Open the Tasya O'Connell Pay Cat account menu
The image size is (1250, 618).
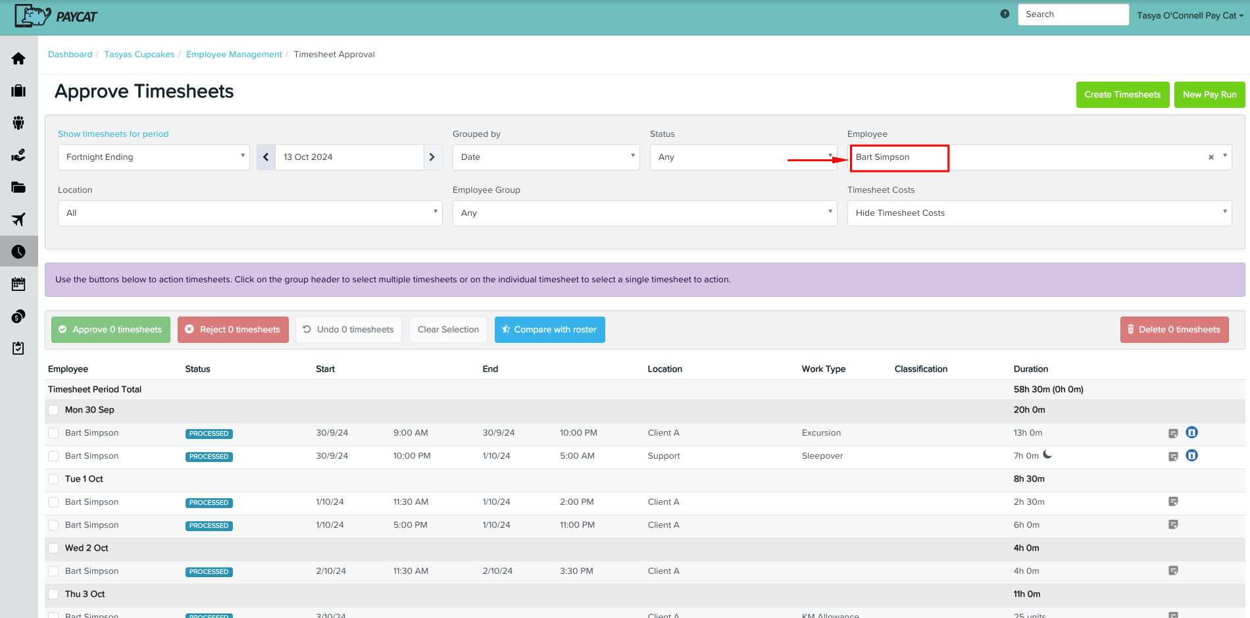1189,14
